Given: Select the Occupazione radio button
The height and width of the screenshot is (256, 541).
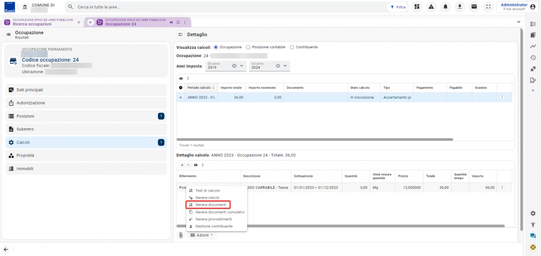Looking at the screenshot, I should coord(216,47).
